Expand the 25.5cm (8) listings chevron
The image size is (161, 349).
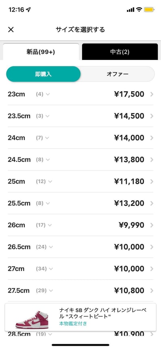point(48,203)
